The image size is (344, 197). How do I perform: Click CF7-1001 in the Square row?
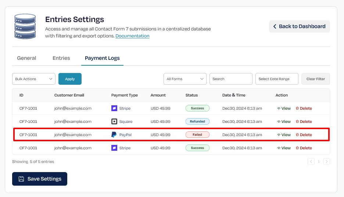(x=28, y=121)
